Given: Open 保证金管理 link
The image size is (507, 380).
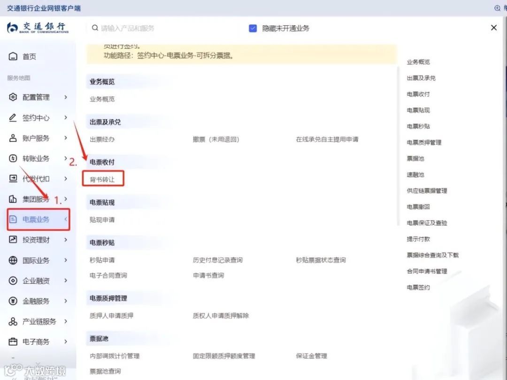Looking at the screenshot, I should pyautogui.click(x=311, y=356).
